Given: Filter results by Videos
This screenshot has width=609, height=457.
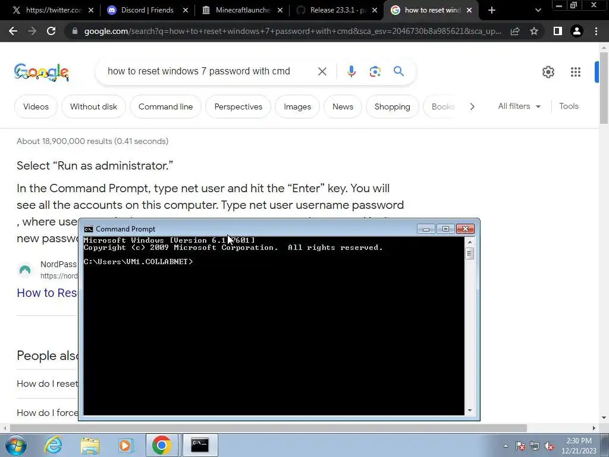Looking at the screenshot, I should tap(36, 107).
